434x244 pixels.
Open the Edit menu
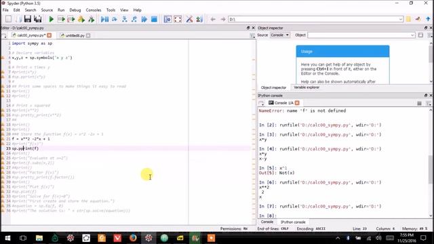pos(16,10)
